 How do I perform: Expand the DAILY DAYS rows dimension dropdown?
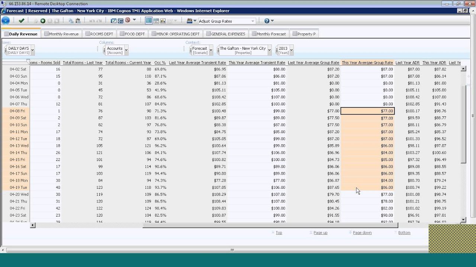pyautogui.click(x=33, y=50)
